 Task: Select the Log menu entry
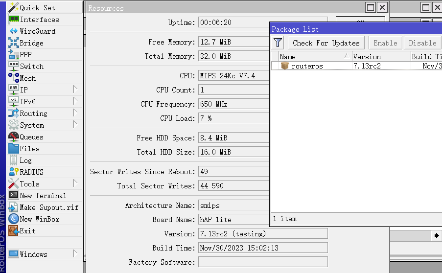click(x=25, y=160)
